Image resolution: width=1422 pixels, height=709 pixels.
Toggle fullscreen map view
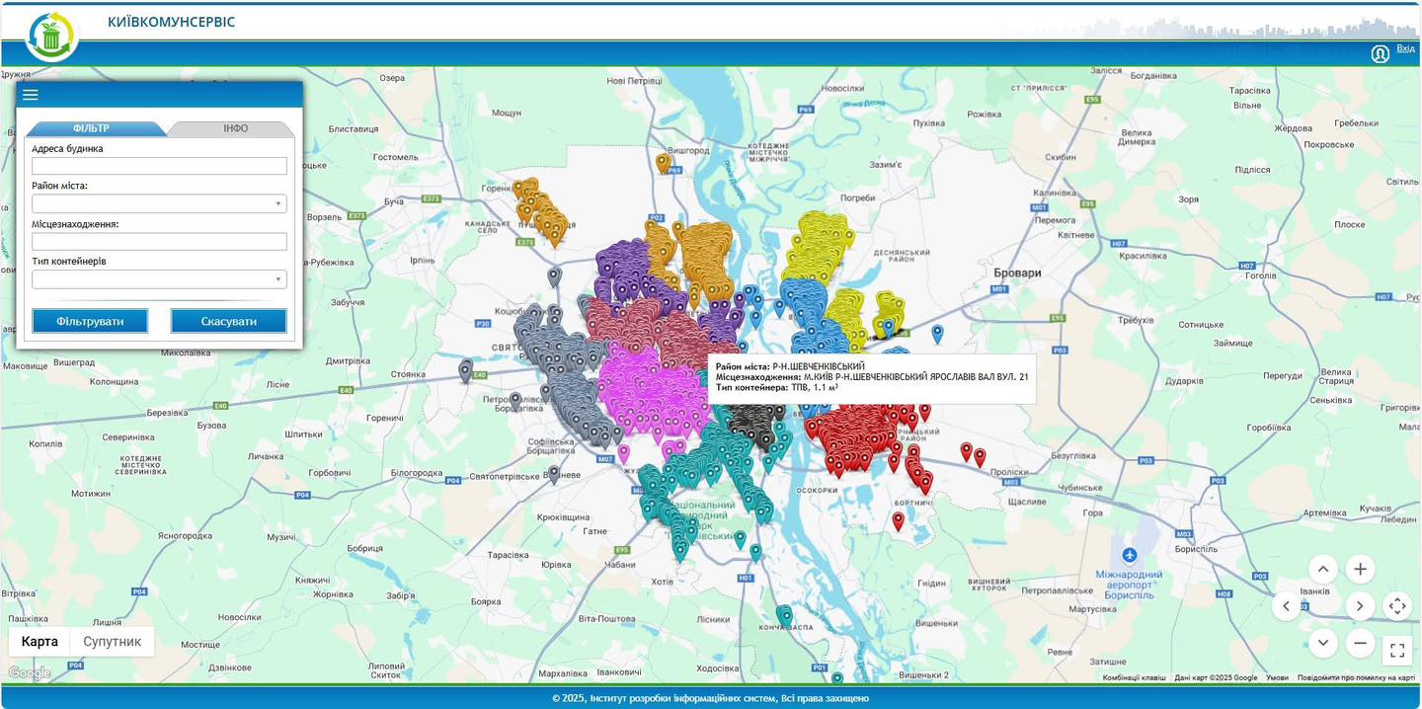tap(1397, 650)
